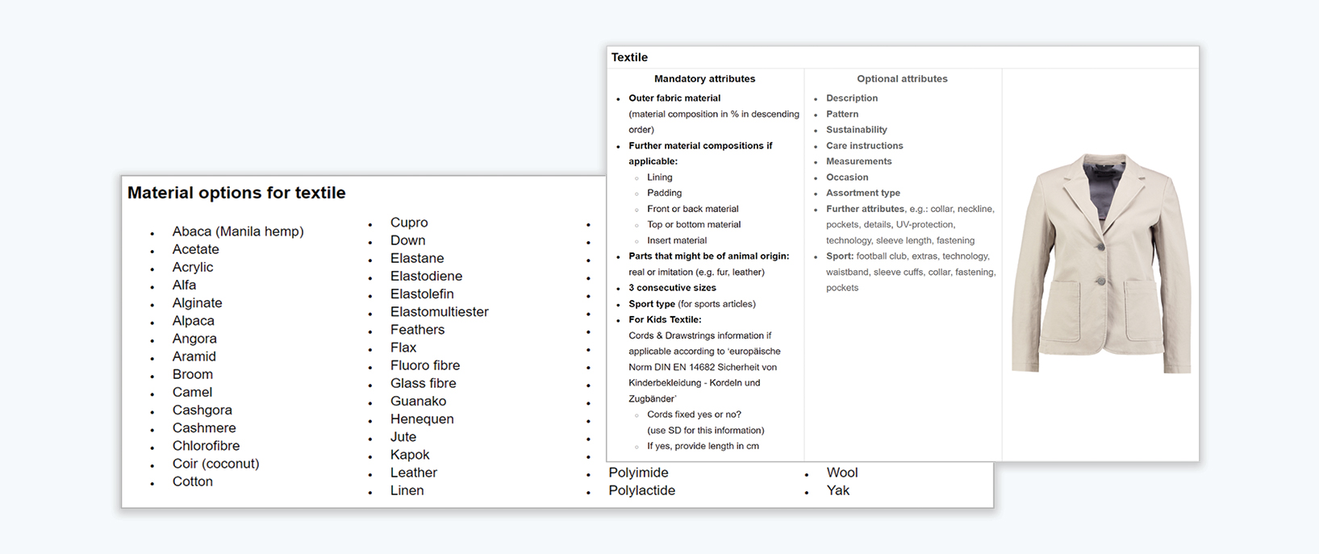Click 'Cords fixed yes or no?' sub-item
1319x554 pixels.
(x=694, y=414)
